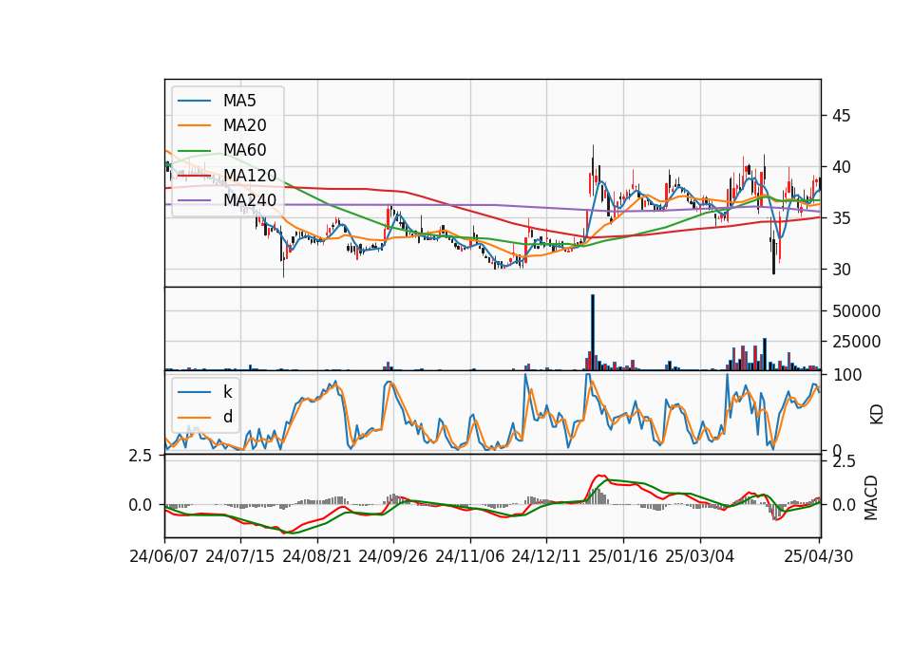Click the purple MA240 legend line sample

194,201
